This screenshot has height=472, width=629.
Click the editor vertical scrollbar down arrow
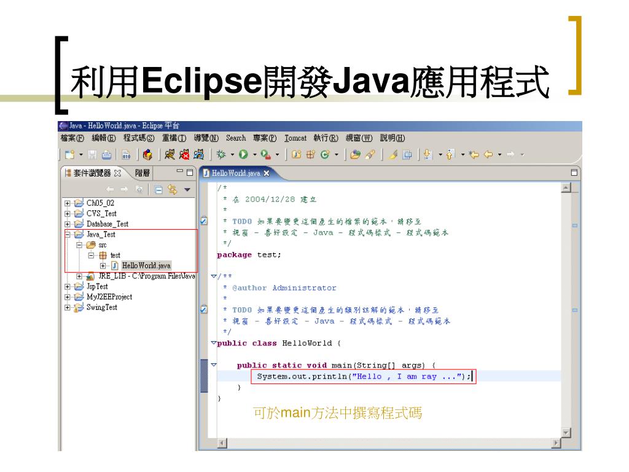566,433
